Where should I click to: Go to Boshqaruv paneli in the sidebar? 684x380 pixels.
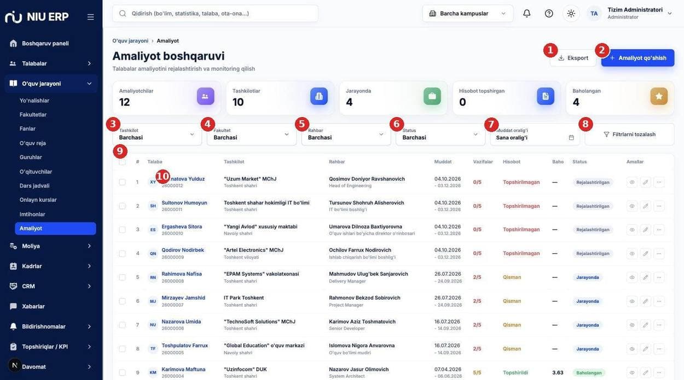51,43
